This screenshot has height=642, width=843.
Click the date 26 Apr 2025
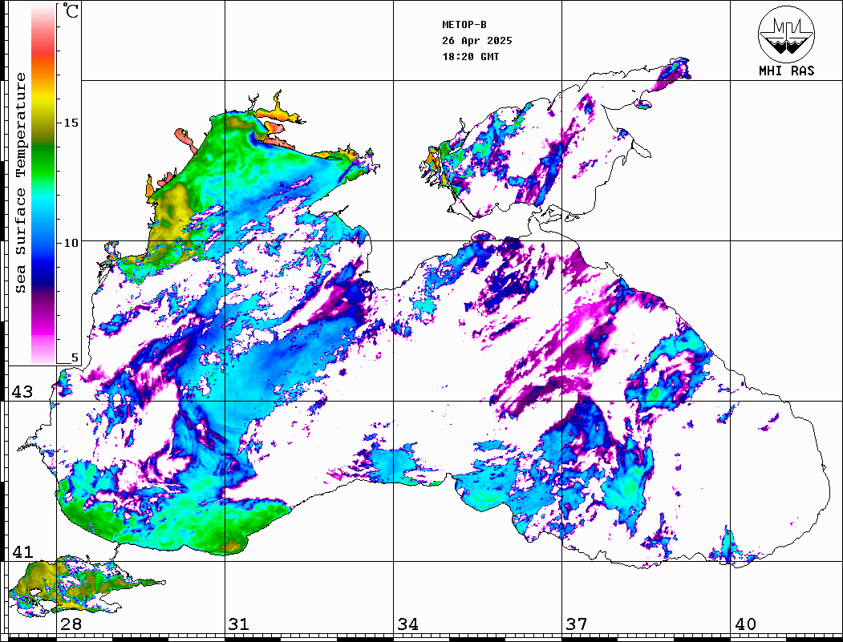[x=477, y=41]
